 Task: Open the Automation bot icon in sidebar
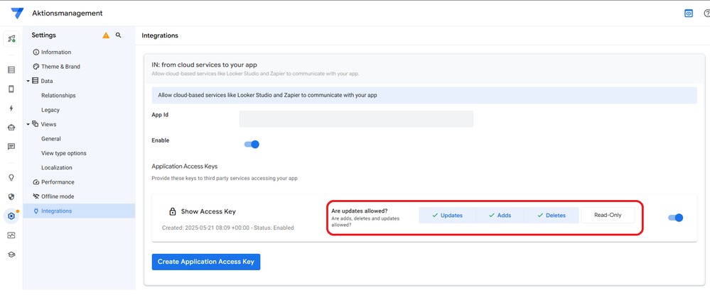[x=11, y=128]
